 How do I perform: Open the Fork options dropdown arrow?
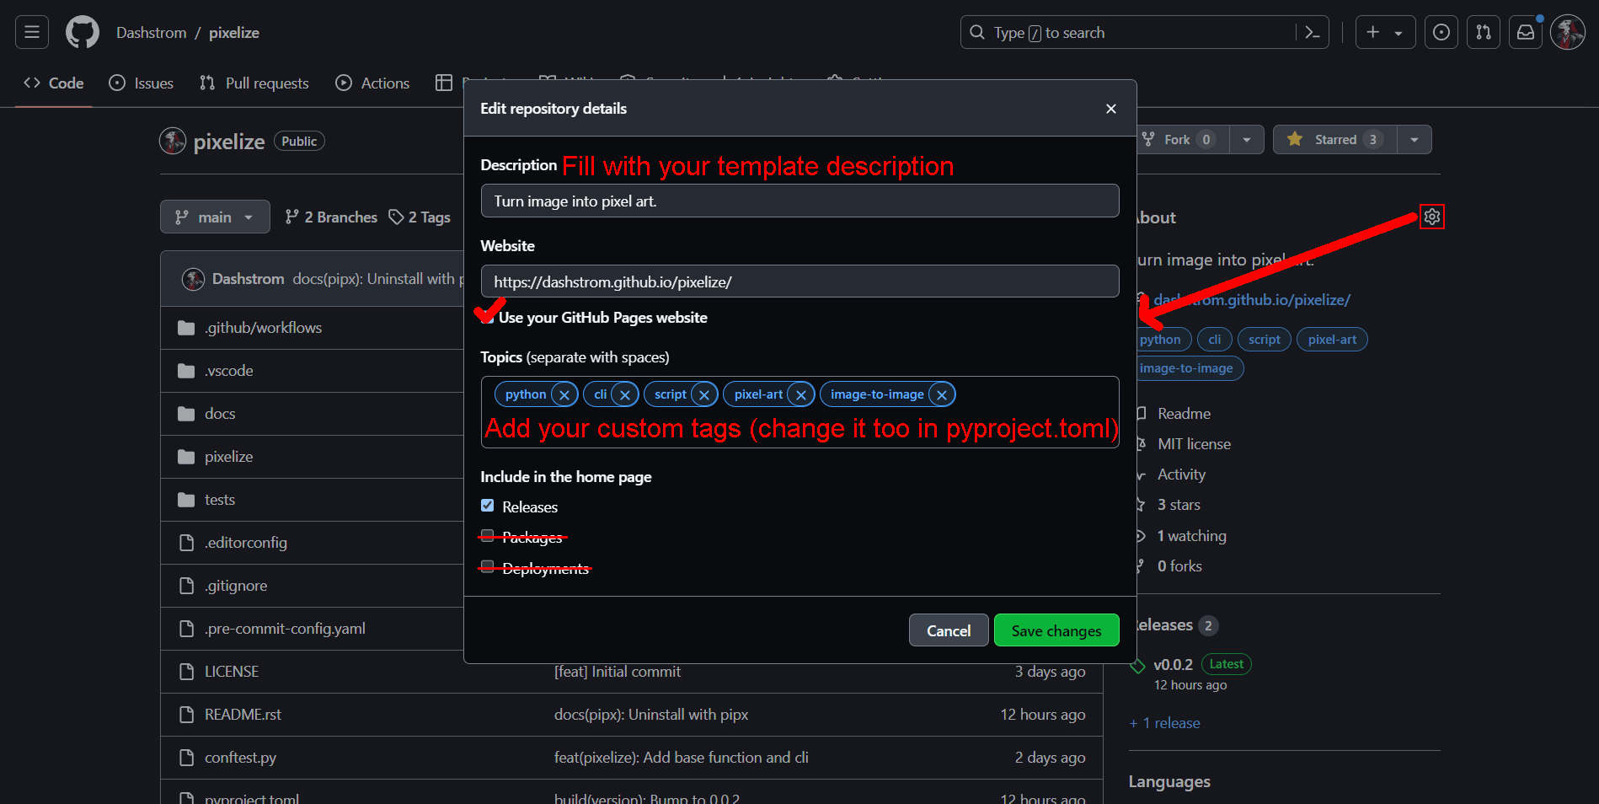[1247, 139]
